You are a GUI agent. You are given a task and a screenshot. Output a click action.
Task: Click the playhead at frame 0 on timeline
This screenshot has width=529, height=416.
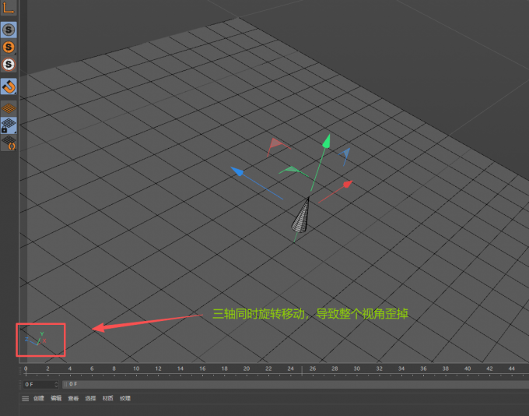point(26,371)
